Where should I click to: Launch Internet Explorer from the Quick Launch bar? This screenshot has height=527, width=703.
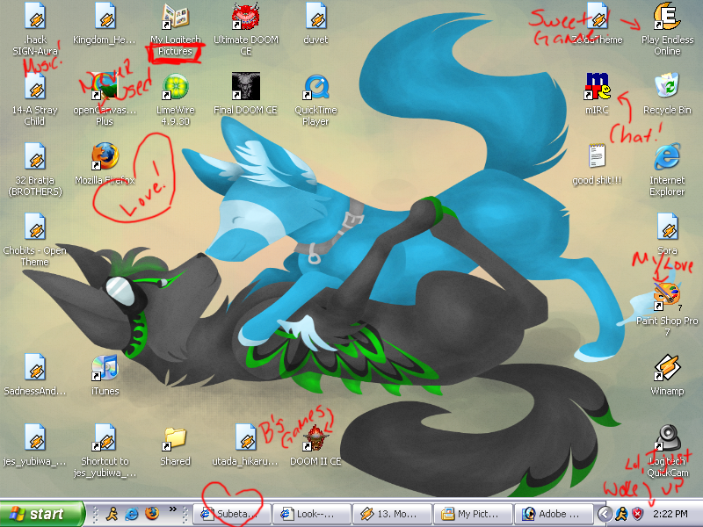click(132, 514)
